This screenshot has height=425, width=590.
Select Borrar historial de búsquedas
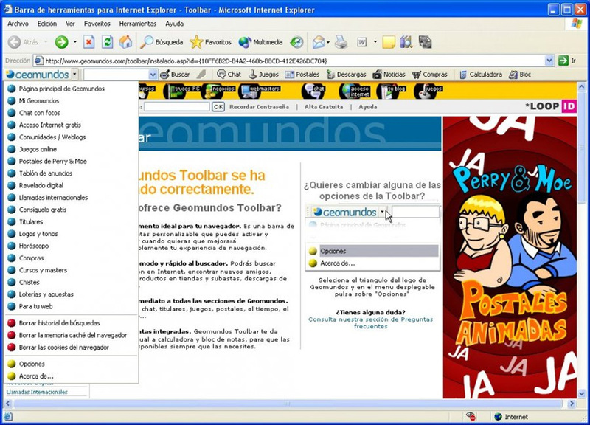tap(71, 323)
